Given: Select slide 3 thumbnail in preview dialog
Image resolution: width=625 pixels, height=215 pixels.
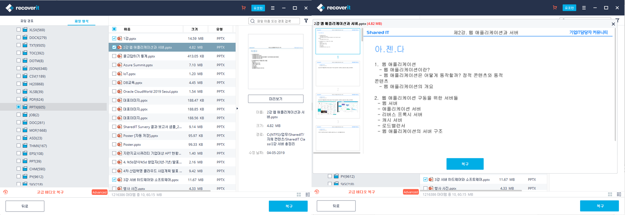Looking at the screenshot, I should (337, 105).
